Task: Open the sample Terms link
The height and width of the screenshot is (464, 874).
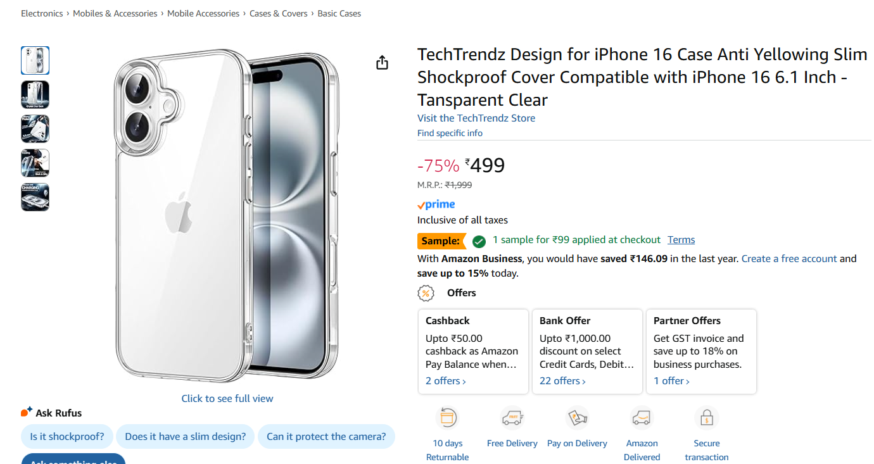Action: [x=681, y=240]
